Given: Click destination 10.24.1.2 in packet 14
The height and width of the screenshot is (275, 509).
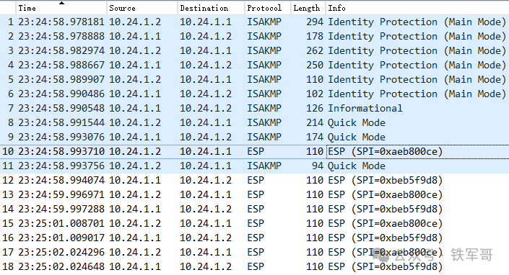Looking at the screenshot, I should pyautogui.click(x=206, y=209).
